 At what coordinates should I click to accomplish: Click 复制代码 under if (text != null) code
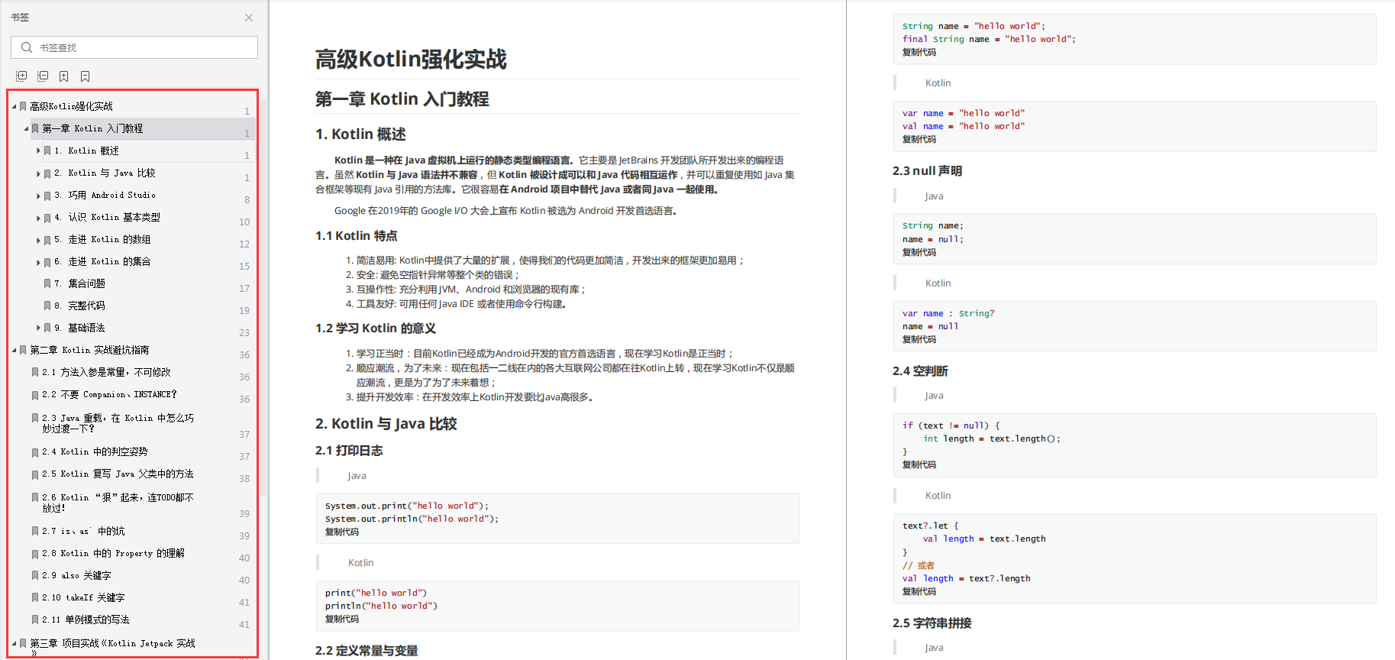pyautogui.click(x=919, y=465)
